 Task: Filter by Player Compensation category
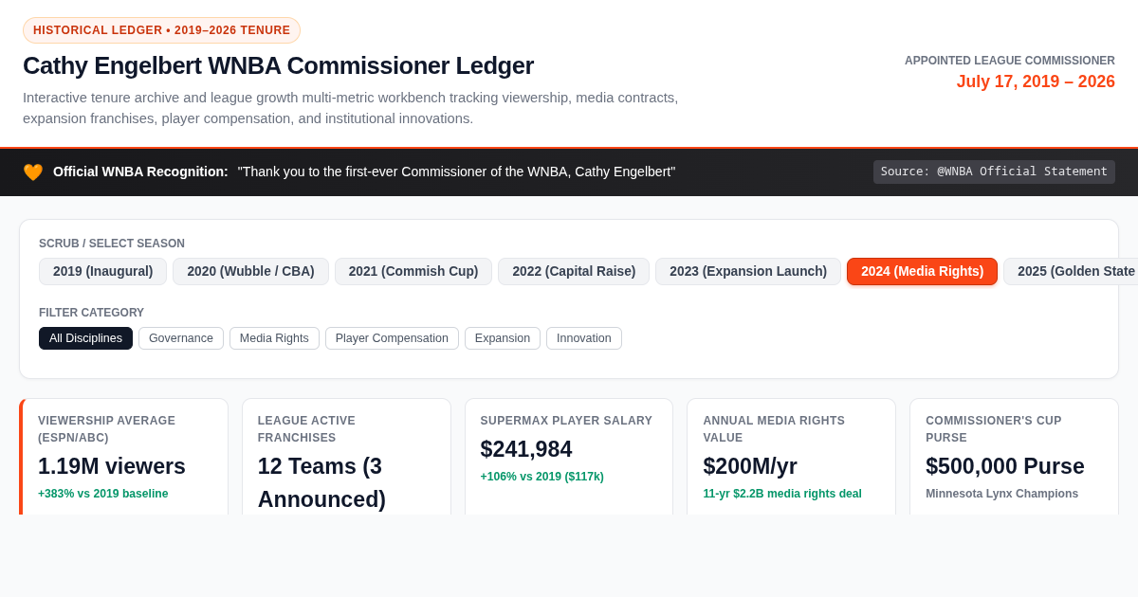pos(392,338)
